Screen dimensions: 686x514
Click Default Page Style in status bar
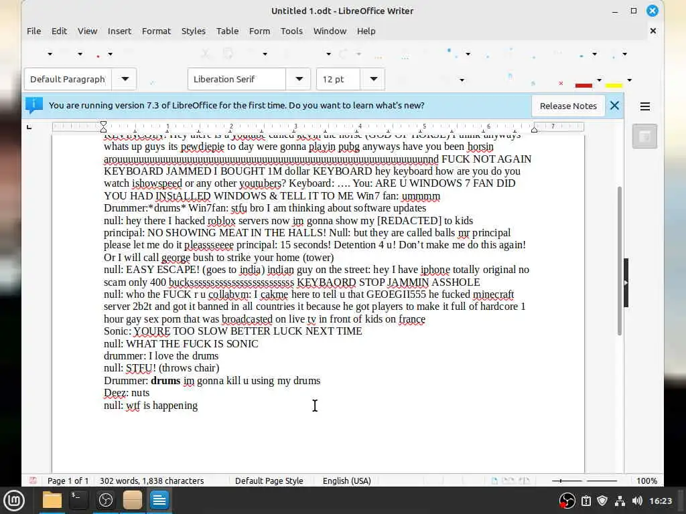tap(269, 481)
